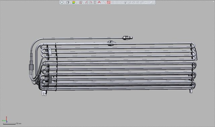This screenshot has height=127, width=215.
Task: Select the diagonal line measure icon
Action: (x=104, y=2)
